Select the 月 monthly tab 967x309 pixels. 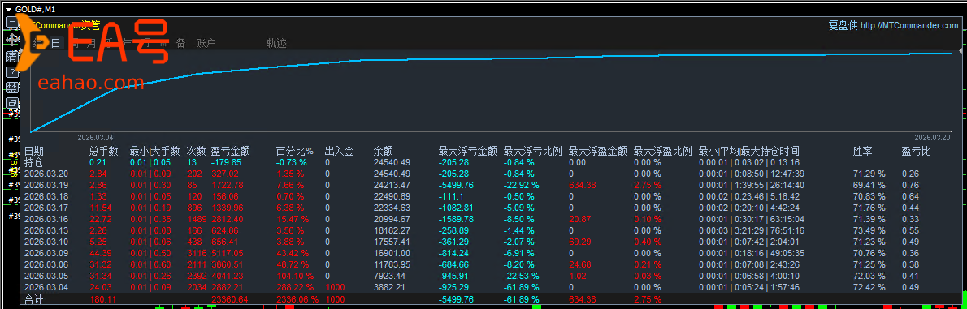tap(91, 43)
